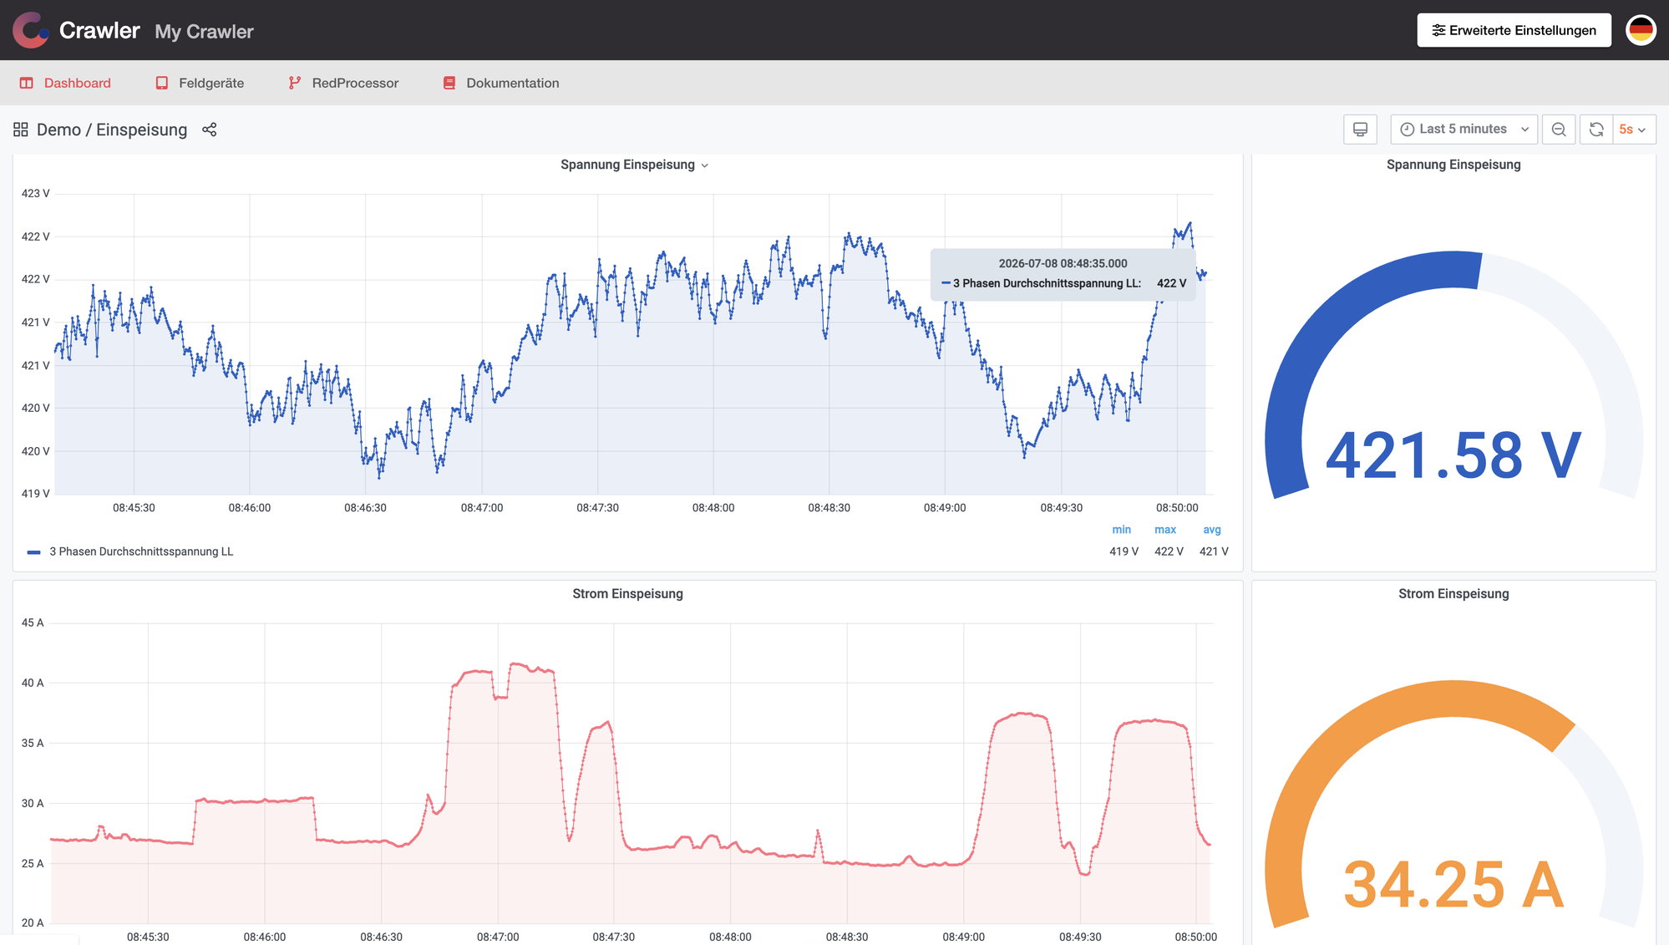This screenshot has width=1669, height=945.
Task: Click the legend min value 419 V
Action: click(1124, 551)
